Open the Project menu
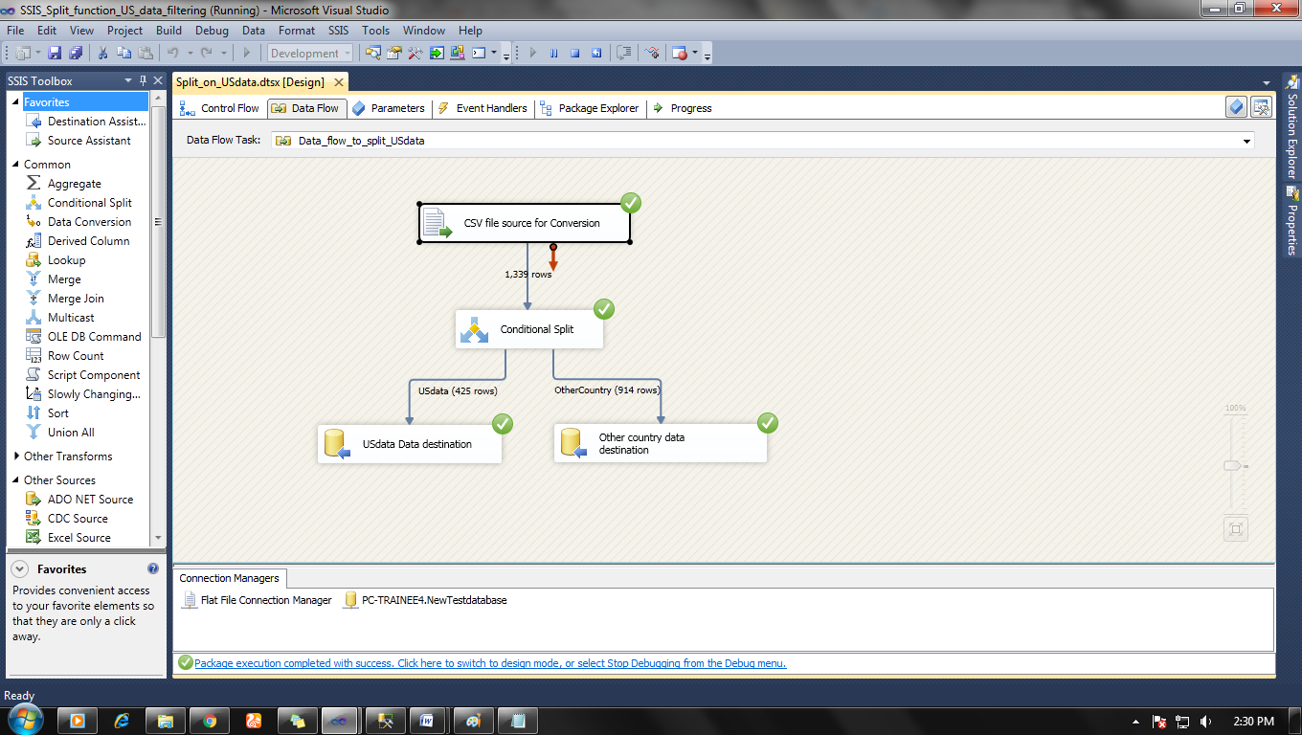This screenshot has width=1302, height=735. tap(124, 31)
